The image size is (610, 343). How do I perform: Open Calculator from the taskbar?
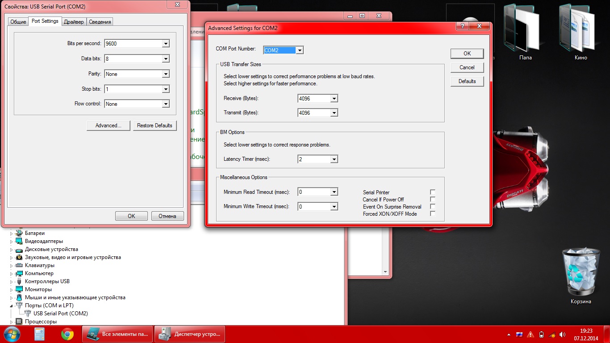(x=40, y=334)
